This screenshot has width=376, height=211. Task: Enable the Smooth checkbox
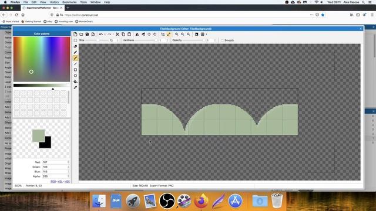pyautogui.click(x=222, y=40)
